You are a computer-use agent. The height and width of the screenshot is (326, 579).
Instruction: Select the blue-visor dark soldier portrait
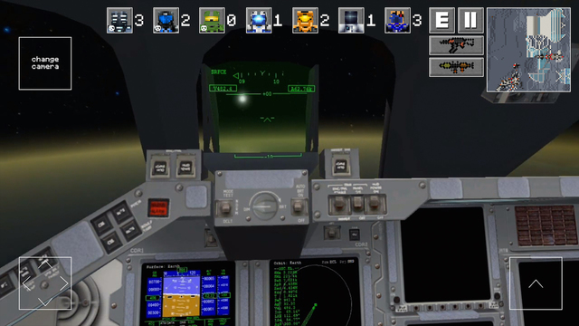(166, 20)
